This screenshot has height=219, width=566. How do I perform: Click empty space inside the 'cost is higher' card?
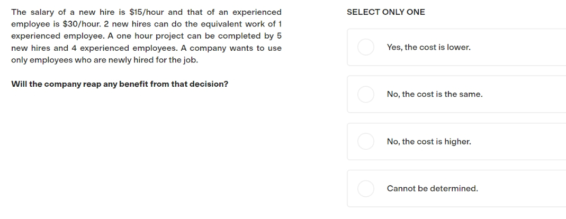516,141
